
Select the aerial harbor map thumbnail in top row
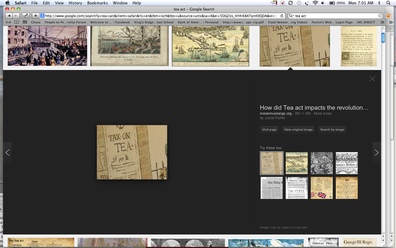[210, 46]
